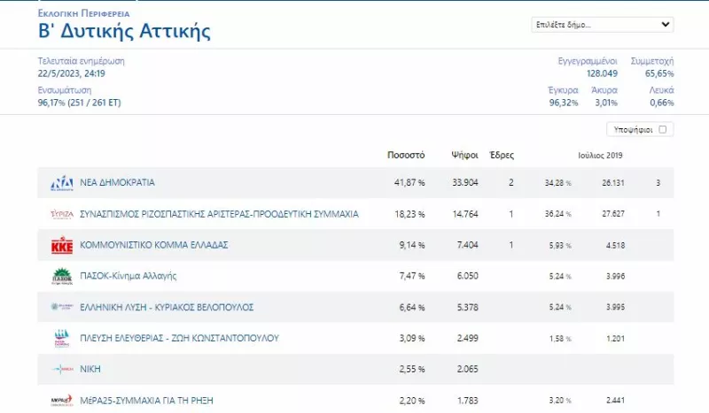Click the PASOK green sun logo
This screenshot has width=709, height=413.
(x=61, y=276)
